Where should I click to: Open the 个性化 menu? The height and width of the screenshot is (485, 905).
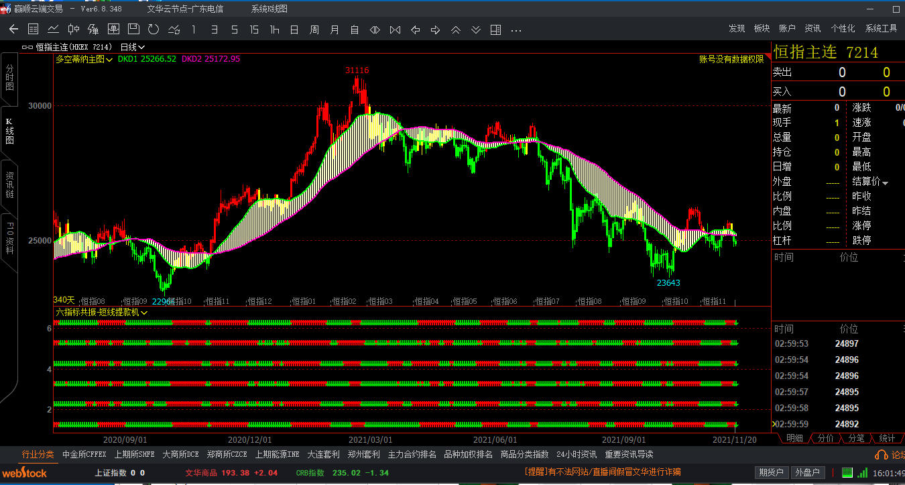pos(843,29)
